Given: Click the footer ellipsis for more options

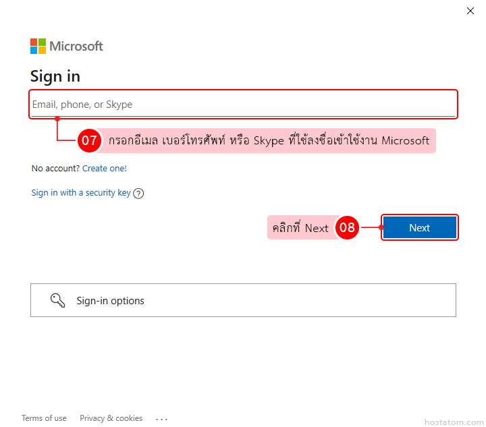Looking at the screenshot, I should [161, 419].
